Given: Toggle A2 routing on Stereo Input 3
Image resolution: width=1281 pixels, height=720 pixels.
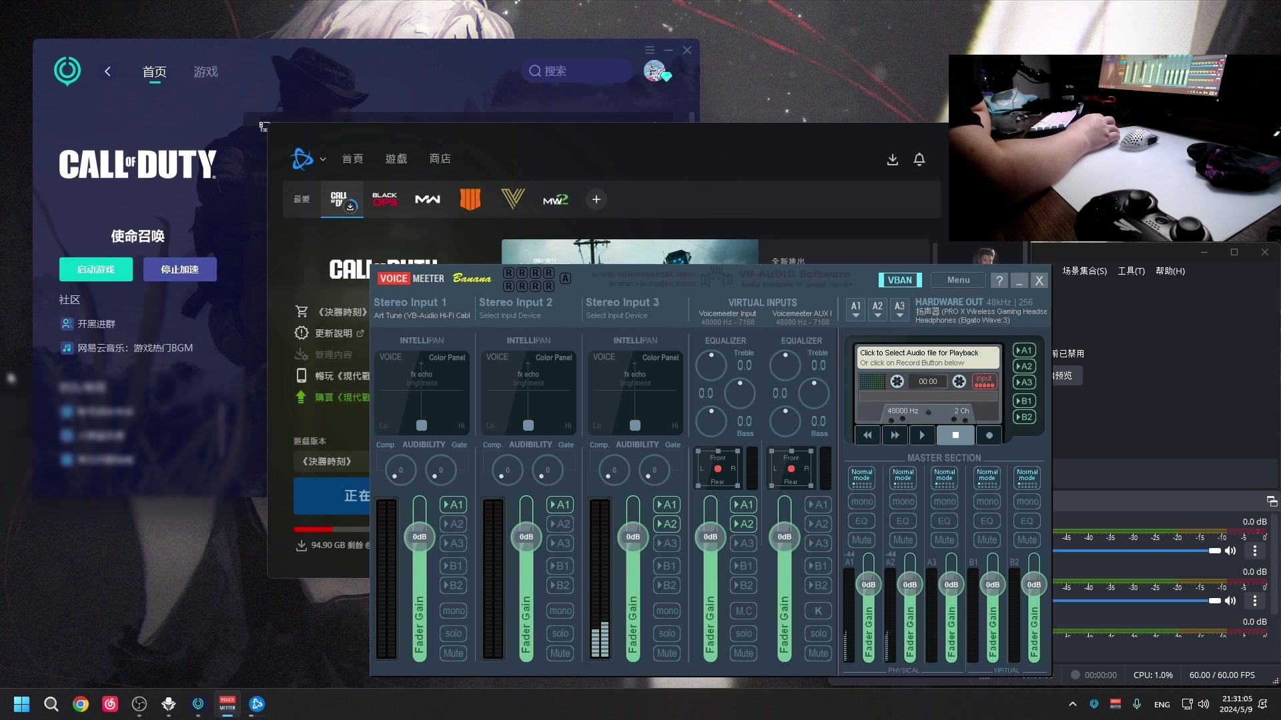Looking at the screenshot, I should click(667, 524).
